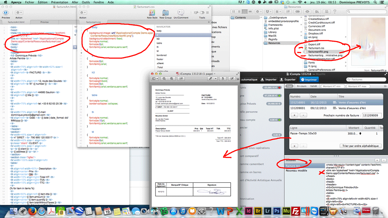The height and width of the screenshot is (218, 388).
Task: Open the Action gear menu in factureArt.html window
Action: click(x=19, y=12)
